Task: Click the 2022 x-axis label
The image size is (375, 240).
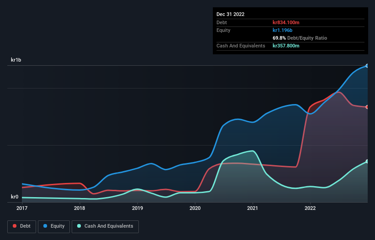Action: coord(310,208)
